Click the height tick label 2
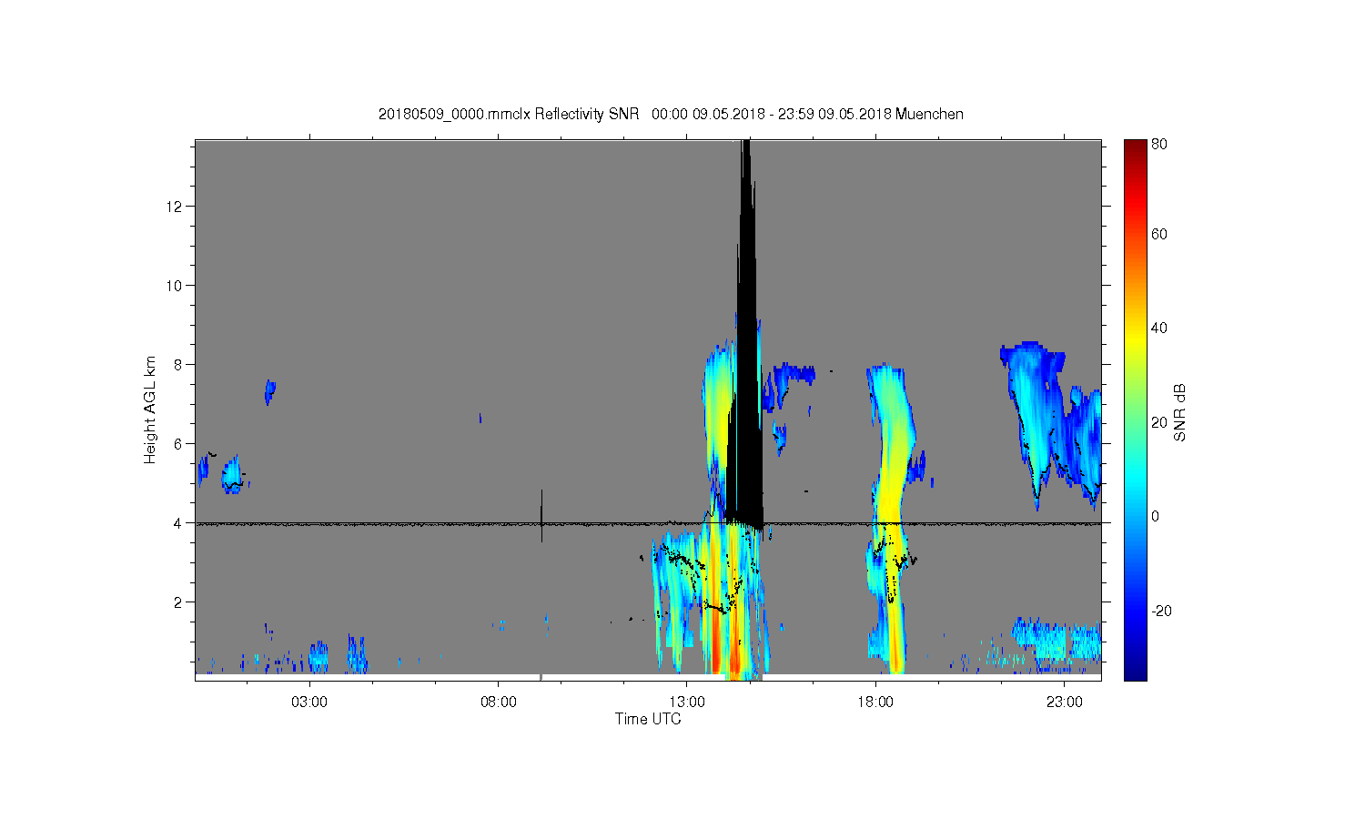The height and width of the screenshot is (819, 1365). coord(178,602)
